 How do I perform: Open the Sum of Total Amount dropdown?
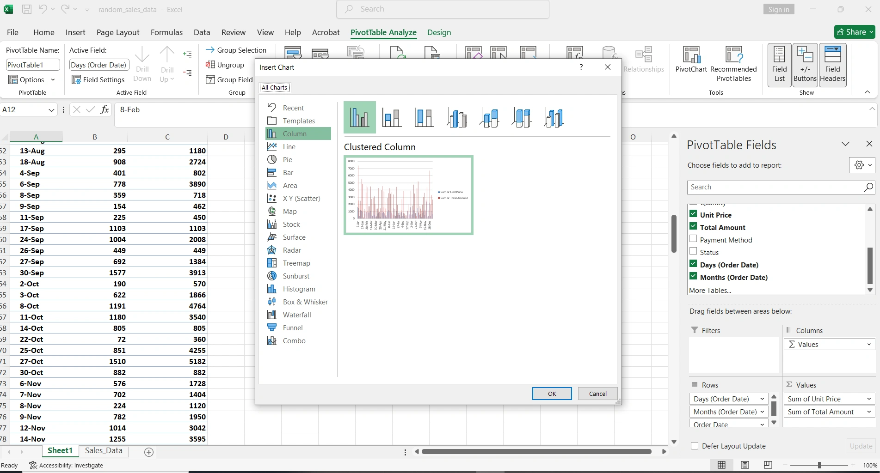[x=869, y=412]
